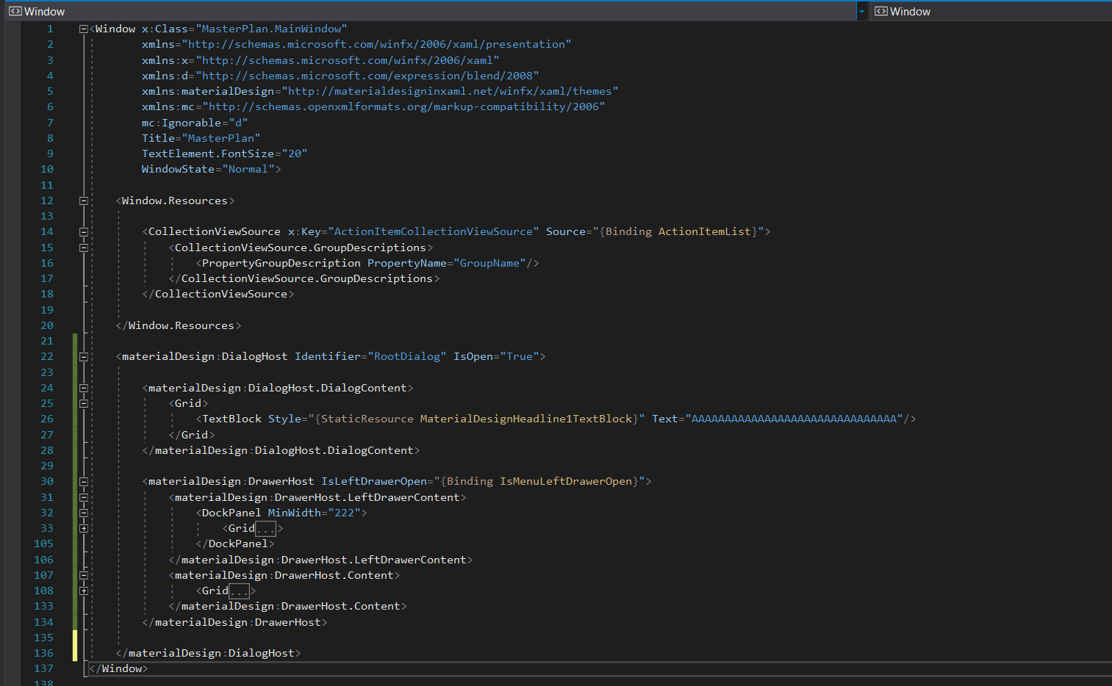The image size is (1112, 686).
Task: Collapse the Window.Resources region
Action: click(83, 200)
